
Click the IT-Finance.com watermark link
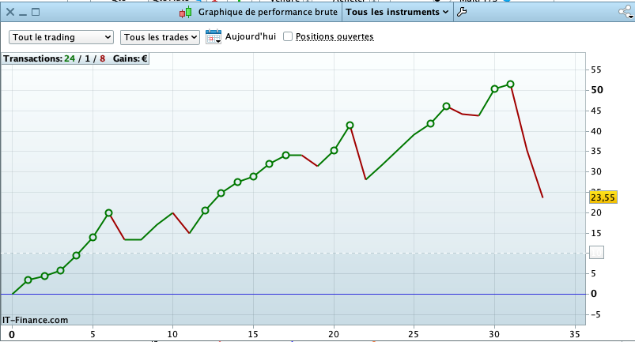coord(36,320)
